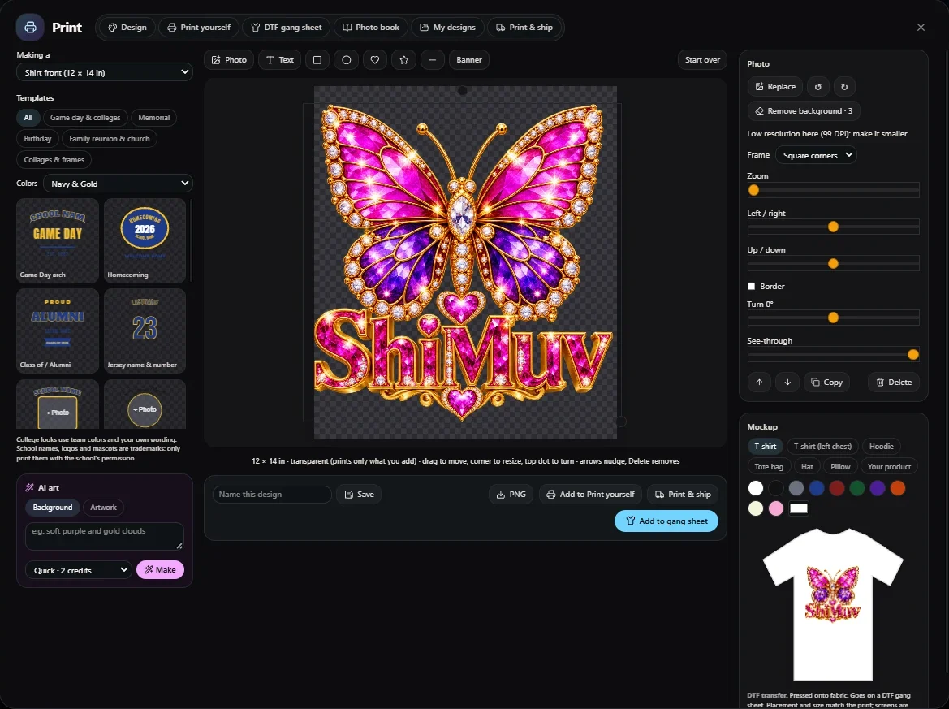Image resolution: width=949 pixels, height=709 pixels.
Task: Toggle the Border checkbox
Action: pos(751,287)
